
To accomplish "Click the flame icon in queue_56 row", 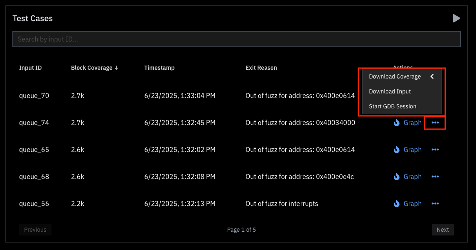I will click(397, 204).
